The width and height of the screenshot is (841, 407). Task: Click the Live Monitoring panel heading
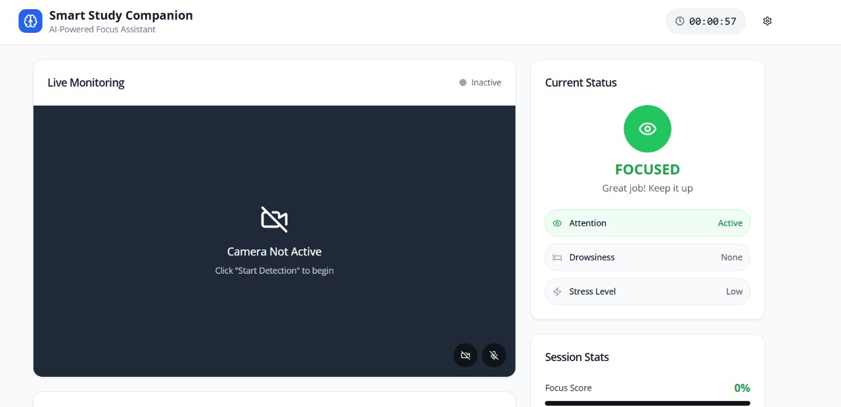pos(86,83)
